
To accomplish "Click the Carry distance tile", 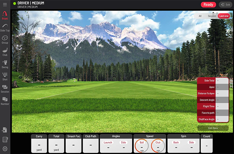I will click(39, 143).
